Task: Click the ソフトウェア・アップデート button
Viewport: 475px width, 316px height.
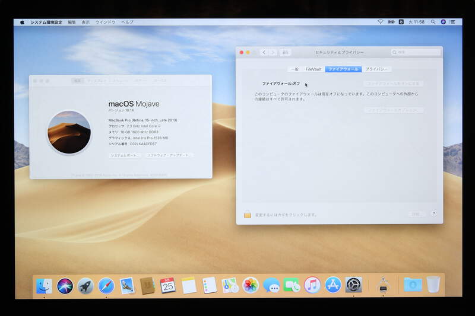Action: pyautogui.click(x=169, y=155)
